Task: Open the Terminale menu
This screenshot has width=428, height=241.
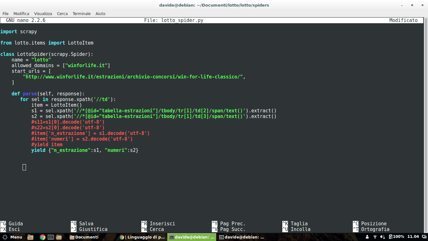Action: pyautogui.click(x=81, y=13)
